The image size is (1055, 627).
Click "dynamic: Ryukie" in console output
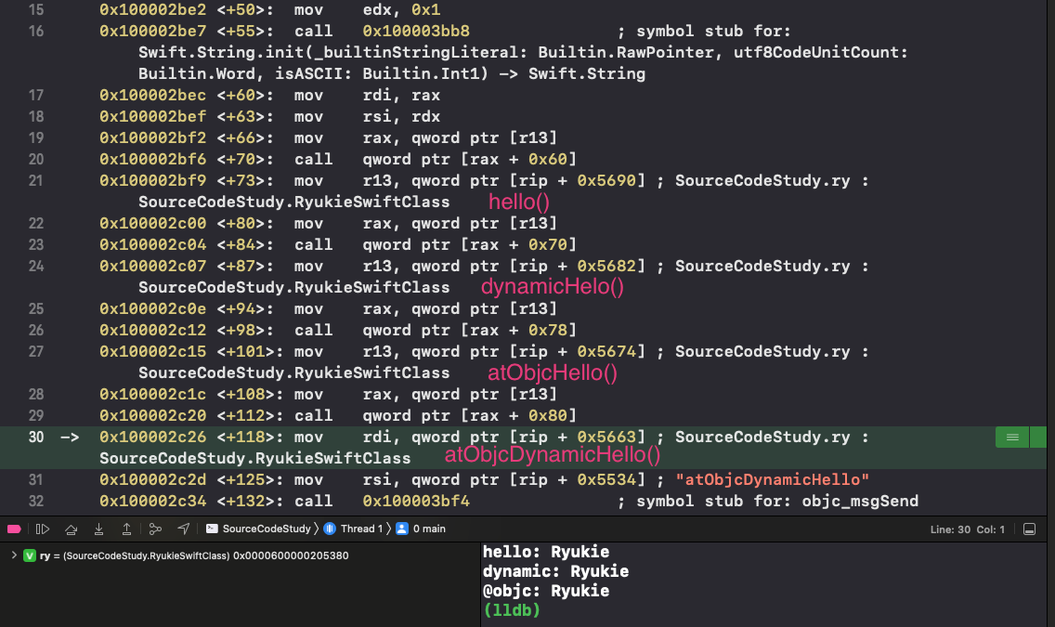pos(555,571)
